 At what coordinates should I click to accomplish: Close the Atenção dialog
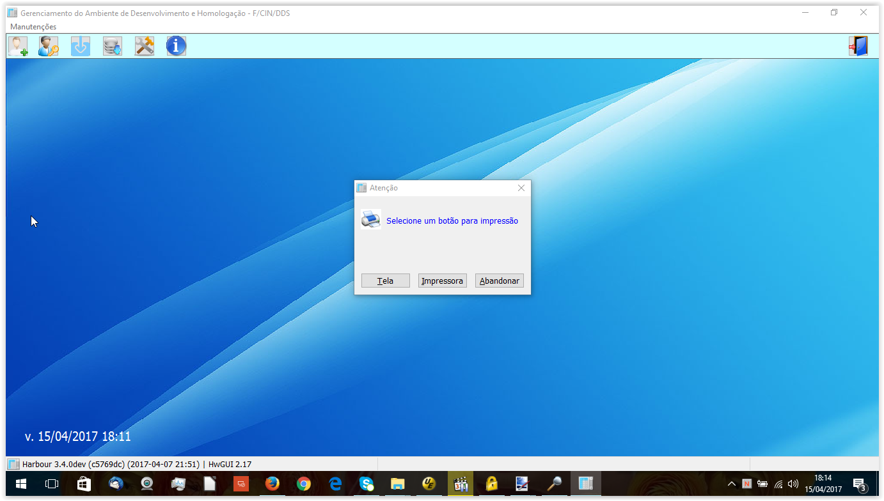point(521,188)
